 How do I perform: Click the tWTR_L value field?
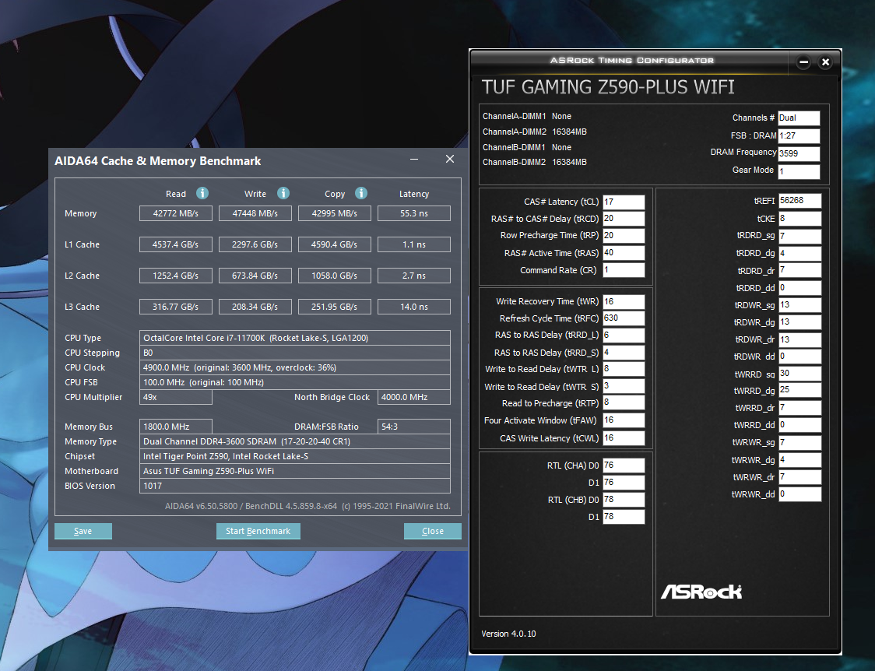624,369
